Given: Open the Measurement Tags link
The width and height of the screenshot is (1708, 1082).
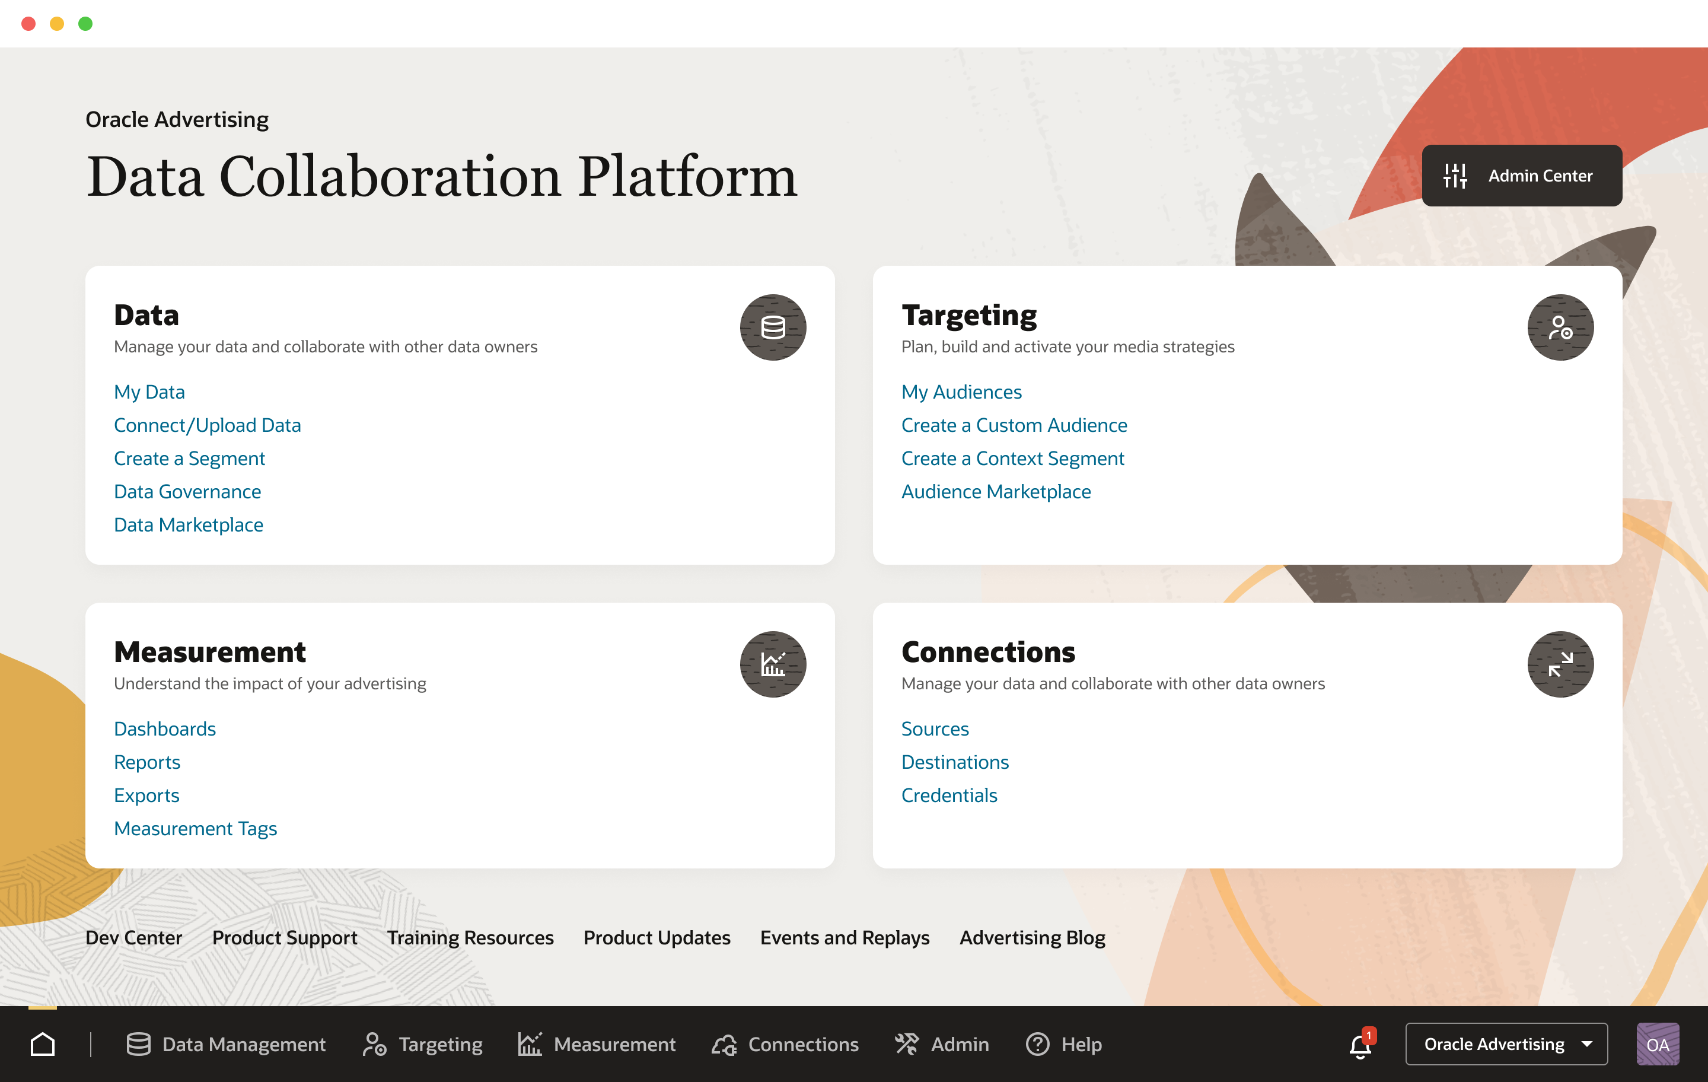Looking at the screenshot, I should tap(195, 828).
